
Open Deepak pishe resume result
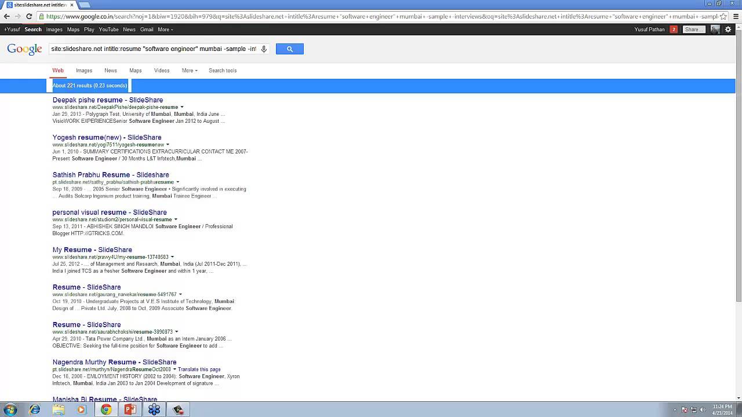pos(108,100)
